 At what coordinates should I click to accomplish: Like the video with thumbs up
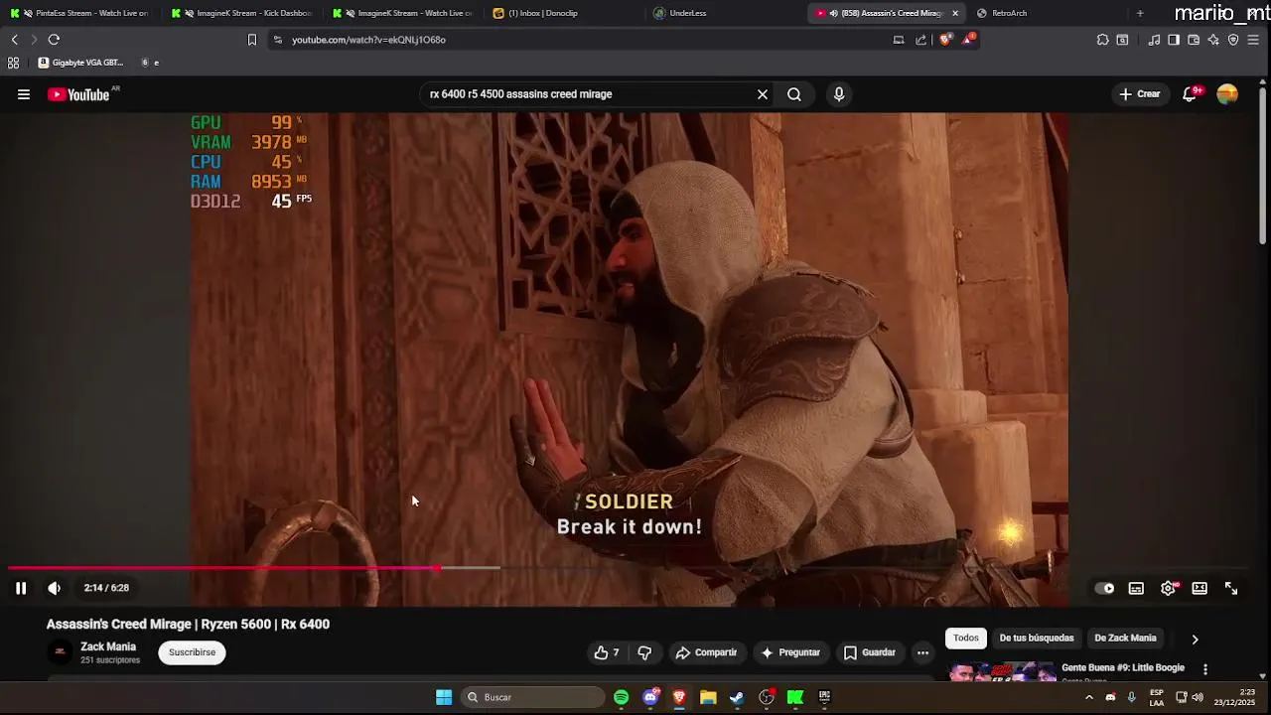[x=606, y=652]
